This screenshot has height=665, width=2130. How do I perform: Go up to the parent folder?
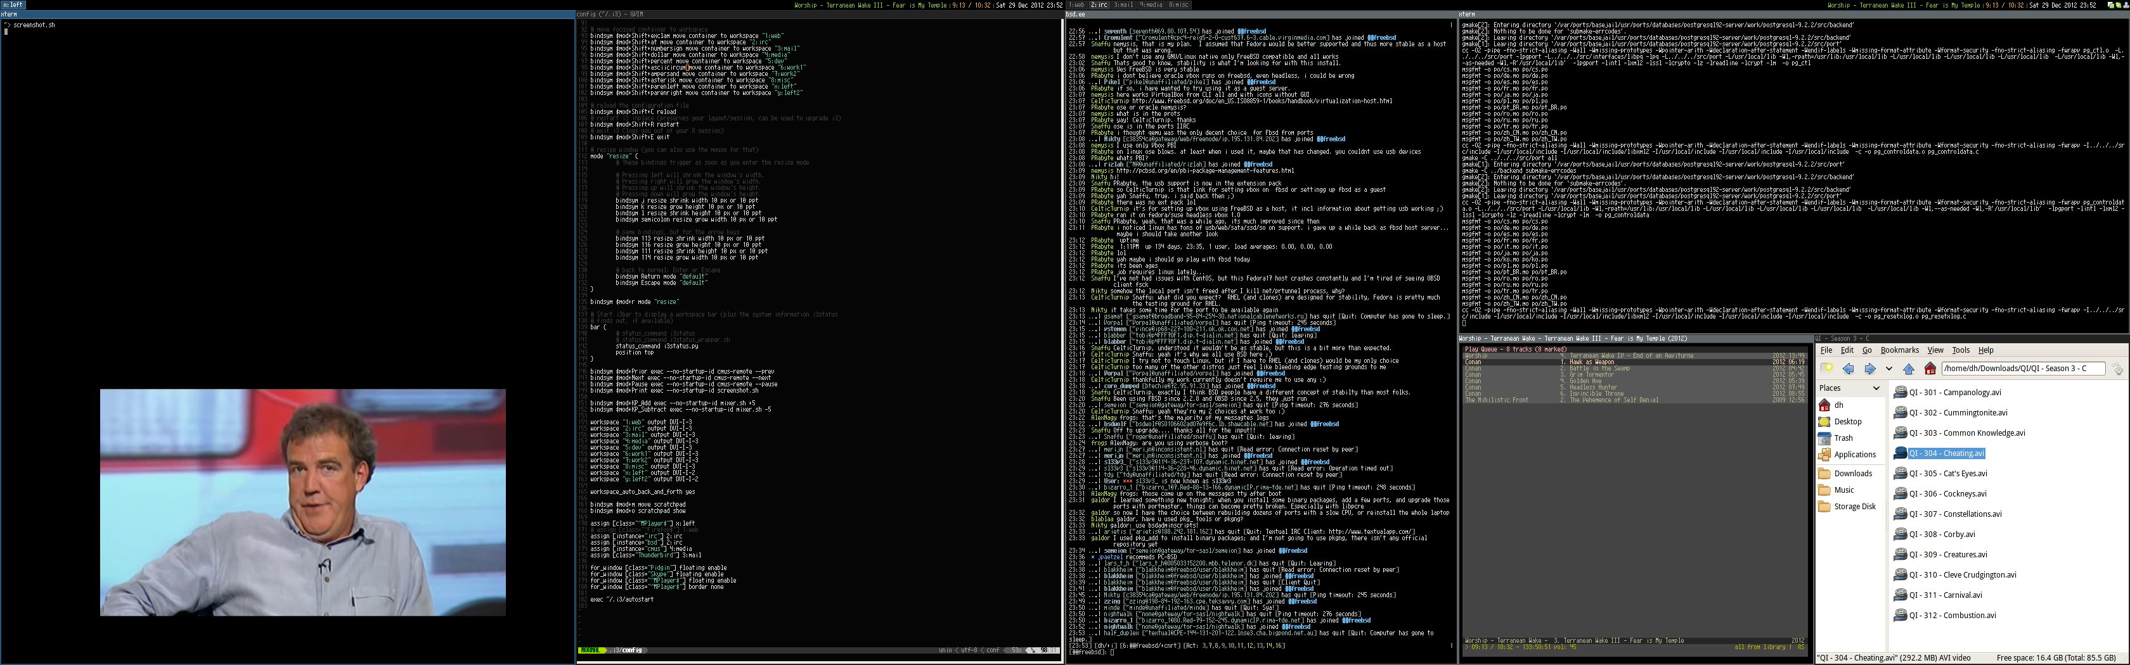tap(1908, 369)
